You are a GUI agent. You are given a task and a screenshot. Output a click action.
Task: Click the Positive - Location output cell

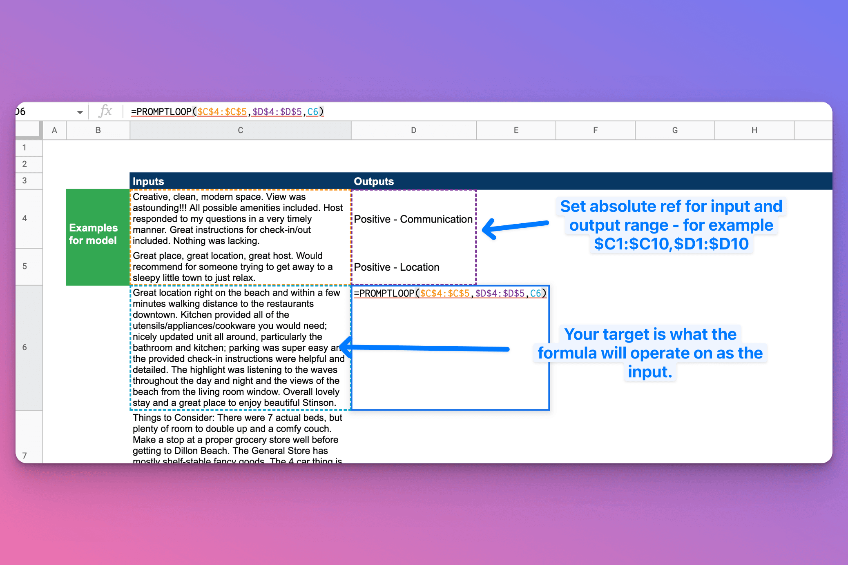(x=413, y=267)
